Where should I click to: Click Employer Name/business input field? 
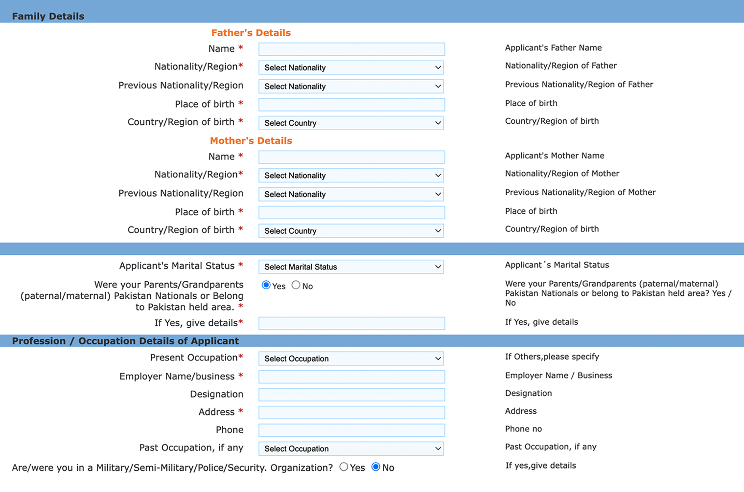[x=351, y=377]
